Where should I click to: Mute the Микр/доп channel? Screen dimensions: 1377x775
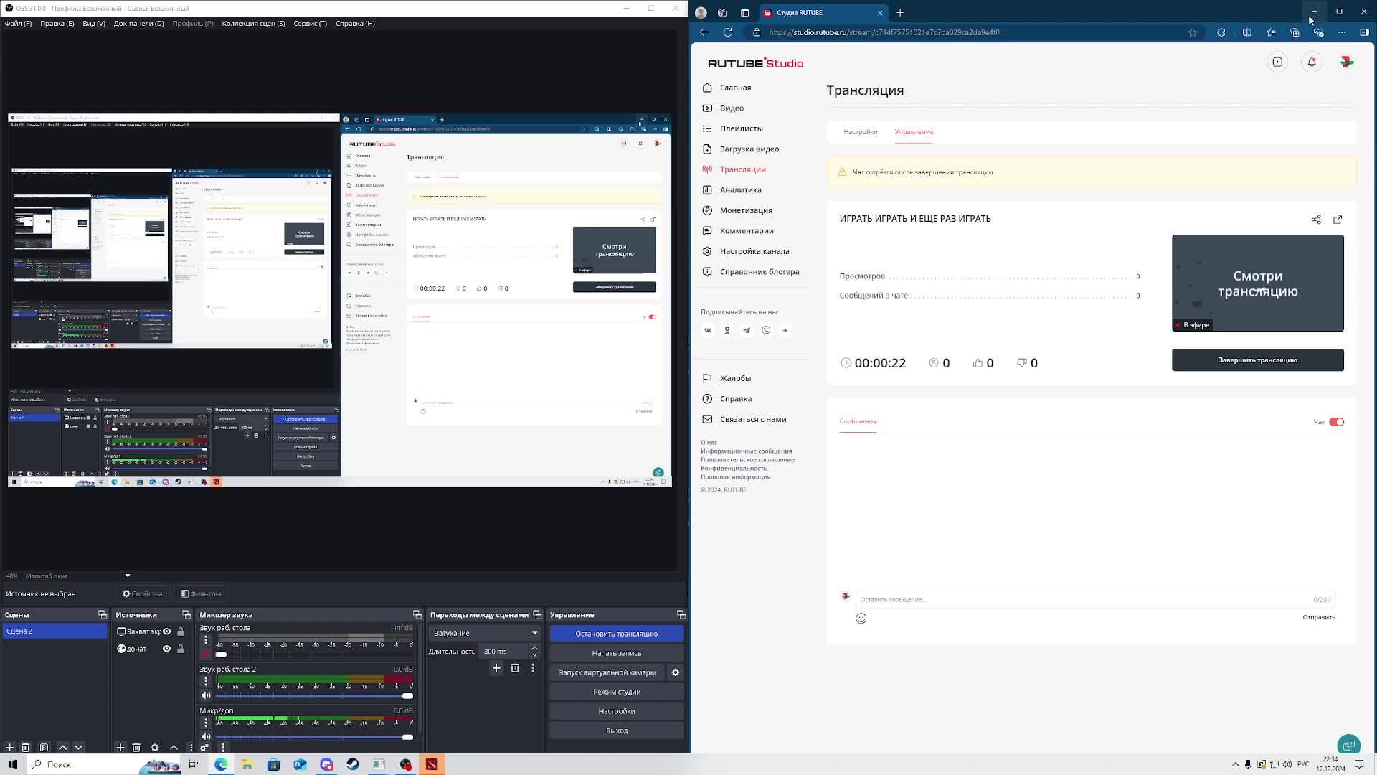(206, 737)
